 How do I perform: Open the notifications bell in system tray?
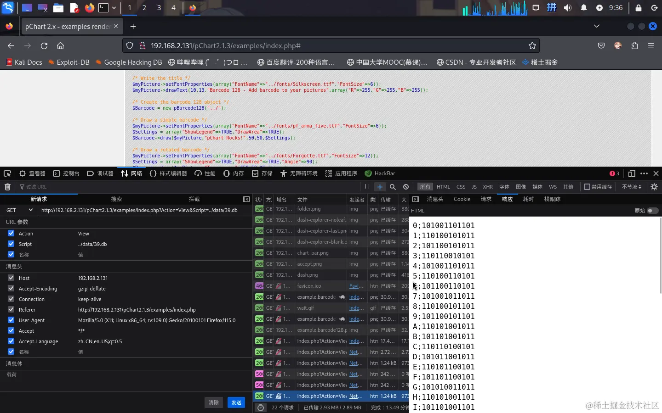584,8
